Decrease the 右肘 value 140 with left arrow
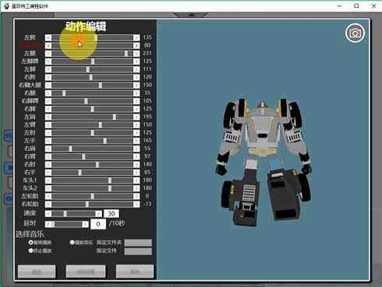The image size is (382, 287). pos(48,165)
